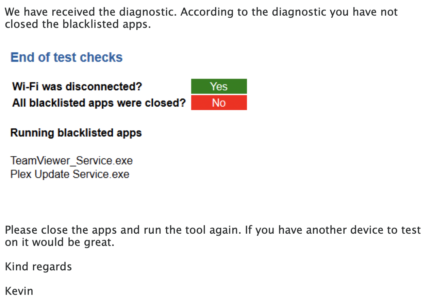Select the End of test checks heading
This screenshot has width=432, height=305.
click(67, 57)
